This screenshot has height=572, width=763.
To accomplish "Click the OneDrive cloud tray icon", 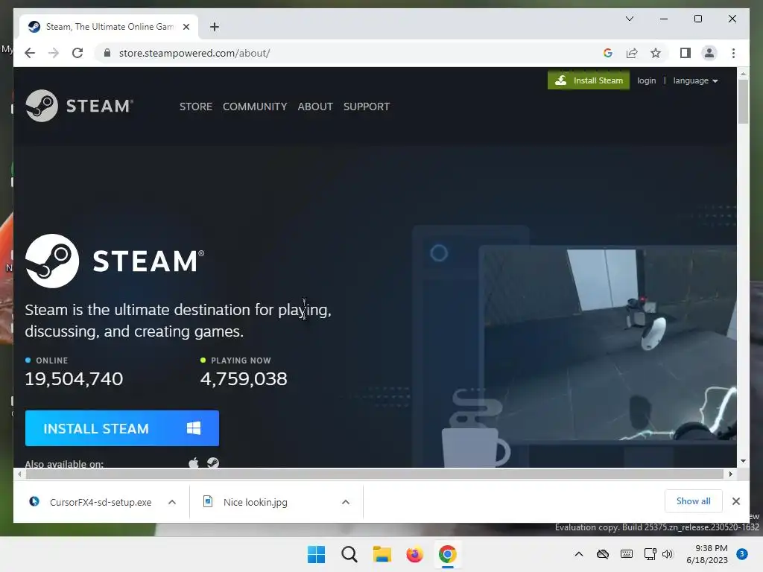I will [x=602, y=554].
